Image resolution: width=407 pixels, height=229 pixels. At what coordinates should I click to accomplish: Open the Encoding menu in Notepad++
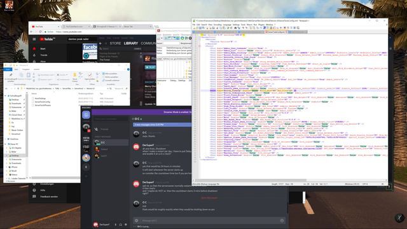217,25
